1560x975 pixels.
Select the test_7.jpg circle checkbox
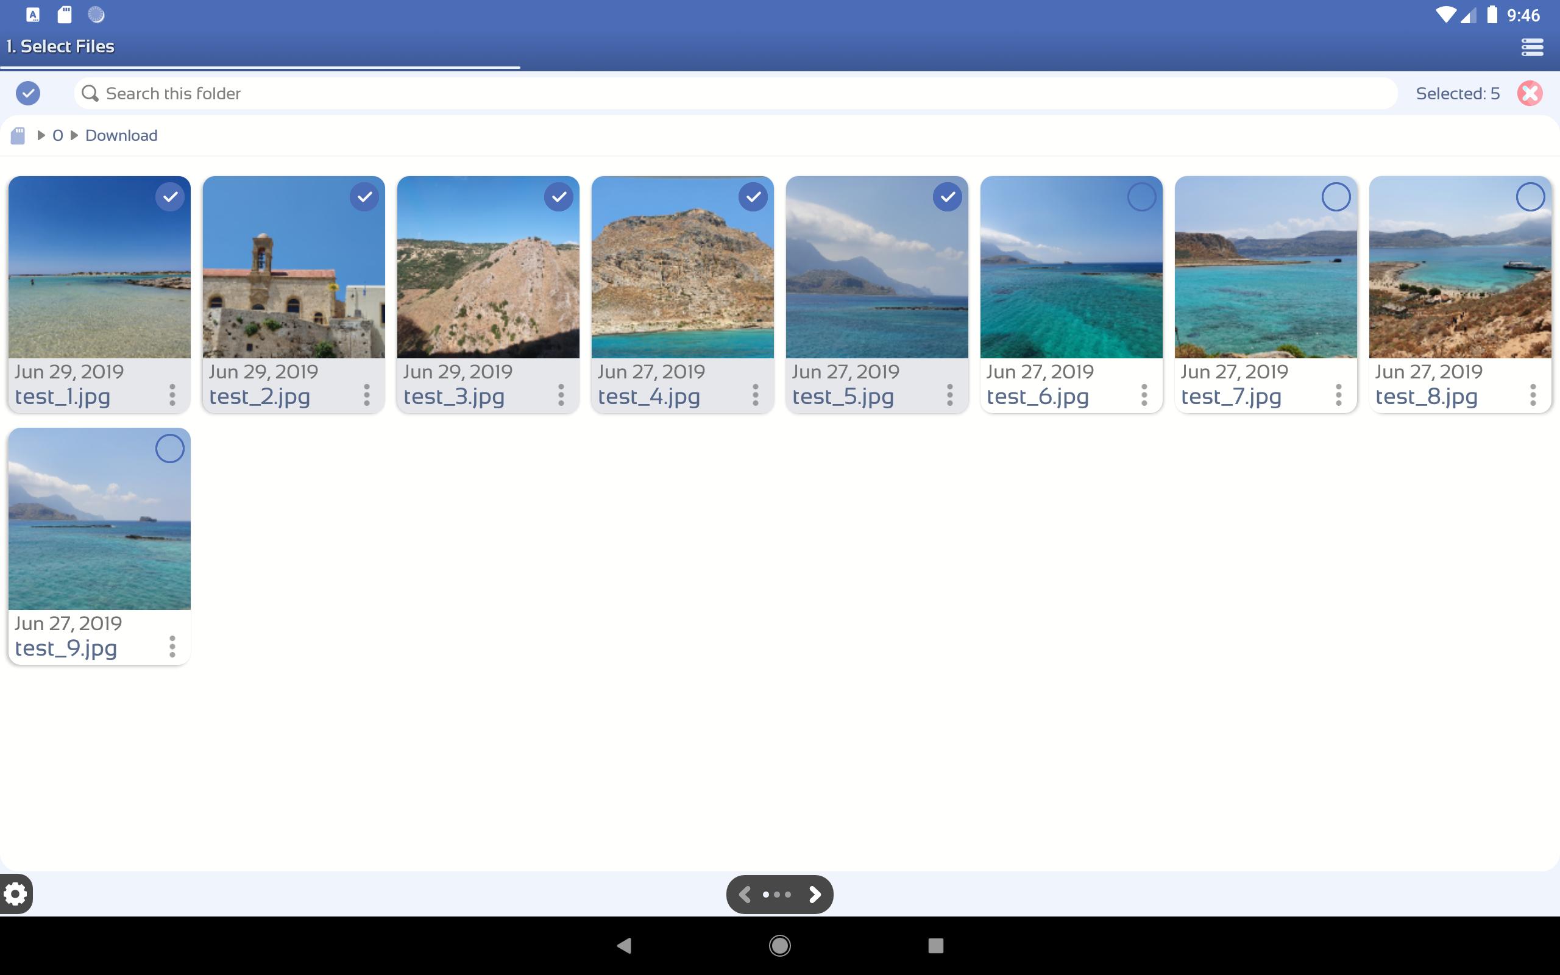tap(1336, 197)
